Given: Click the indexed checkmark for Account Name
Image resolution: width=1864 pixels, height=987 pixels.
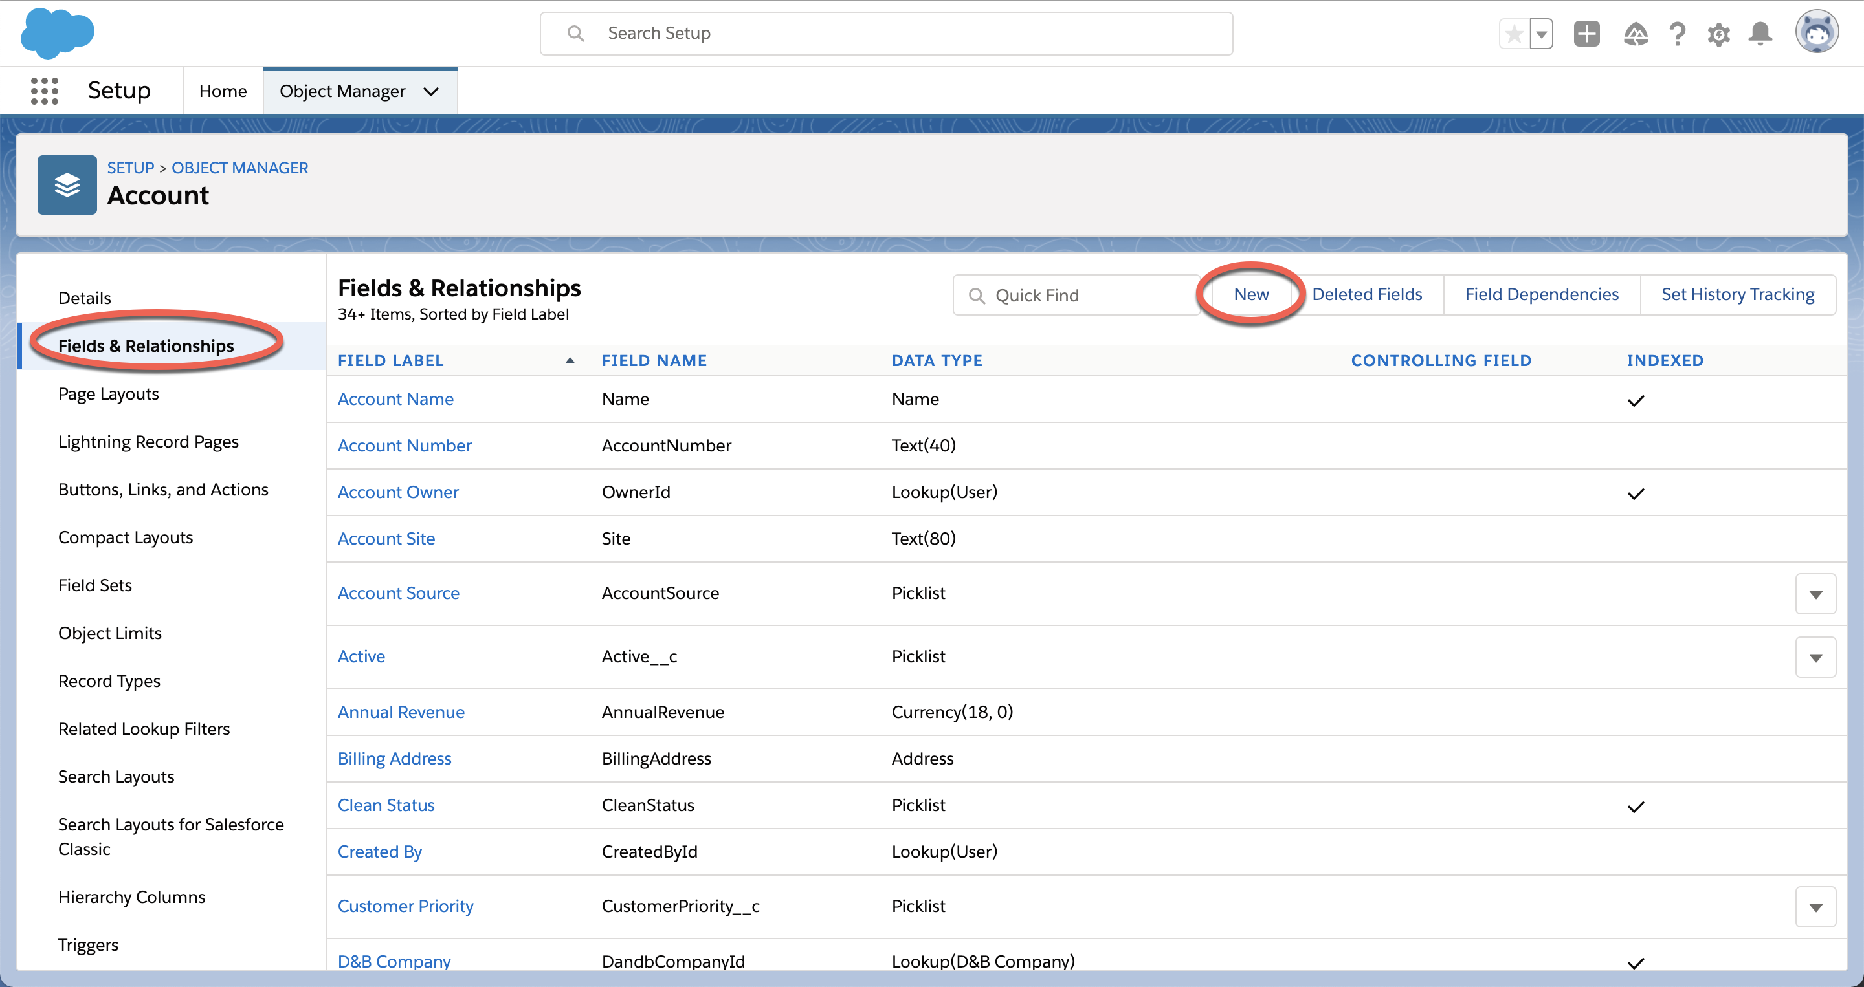Looking at the screenshot, I should pyautogui.click(x=1636, y=400).
